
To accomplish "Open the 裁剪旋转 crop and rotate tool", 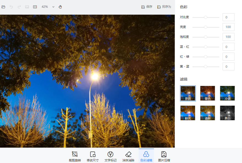I will (75, 156).
